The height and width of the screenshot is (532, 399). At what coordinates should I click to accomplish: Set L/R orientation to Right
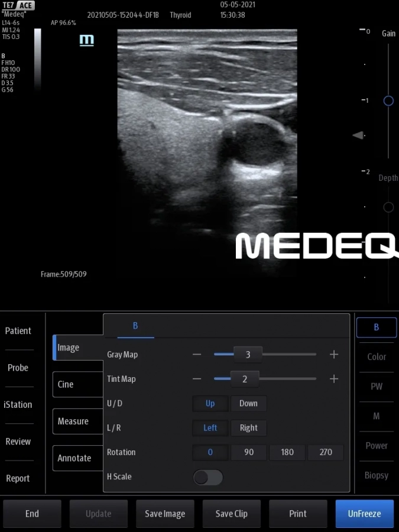pos(248,428)
